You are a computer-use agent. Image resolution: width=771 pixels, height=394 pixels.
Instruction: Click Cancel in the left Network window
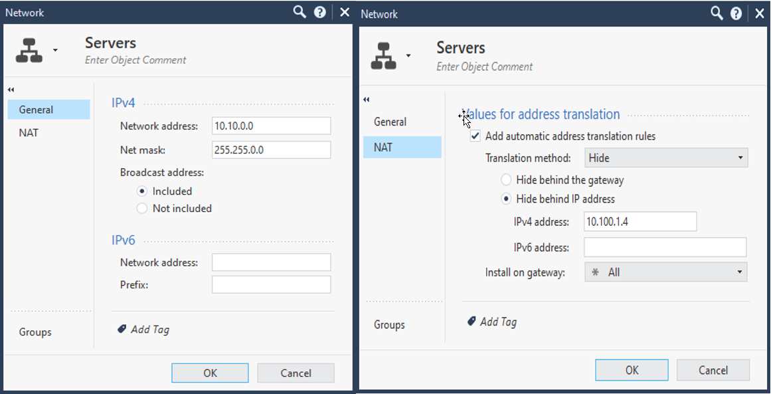[x=296, y=373]
